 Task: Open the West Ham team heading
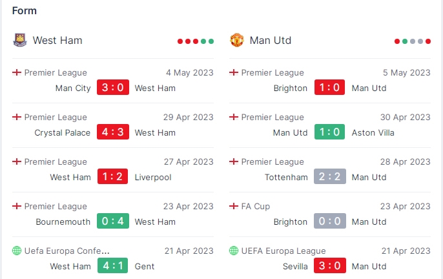tap(57, 40)
